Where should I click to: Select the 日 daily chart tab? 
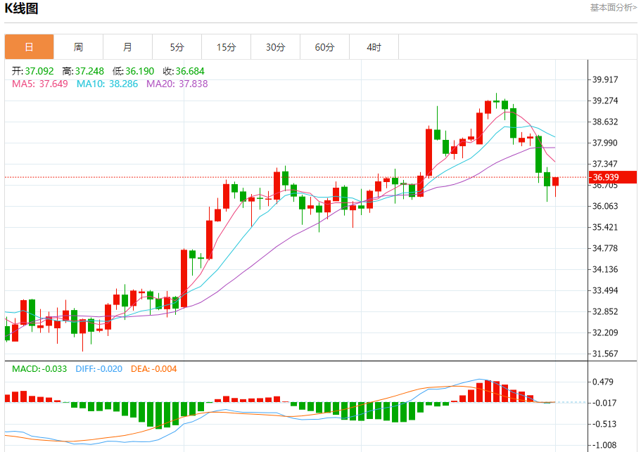click(x=29, y=47)
